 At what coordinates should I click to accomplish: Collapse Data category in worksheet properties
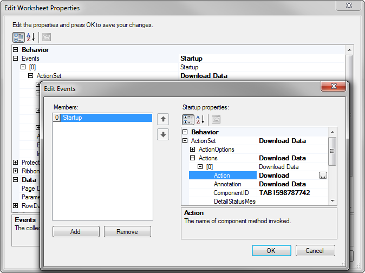point(16,180)
